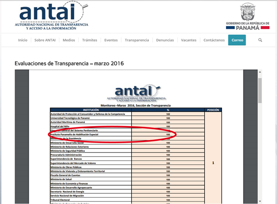Click the ANTAI logo inside the document
Screen dimensions: 277x204
pos(136,93)
